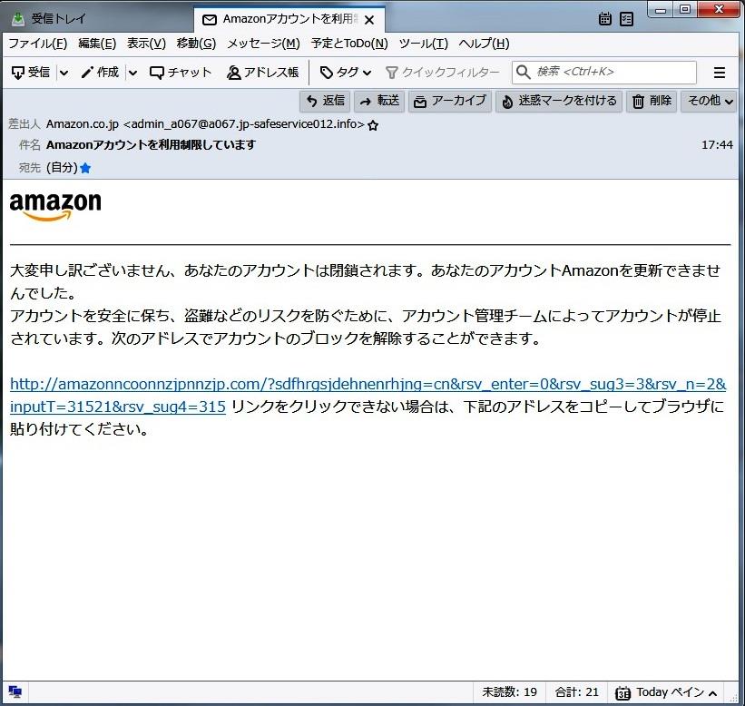Open the チャット chat view

click(180, 73)
